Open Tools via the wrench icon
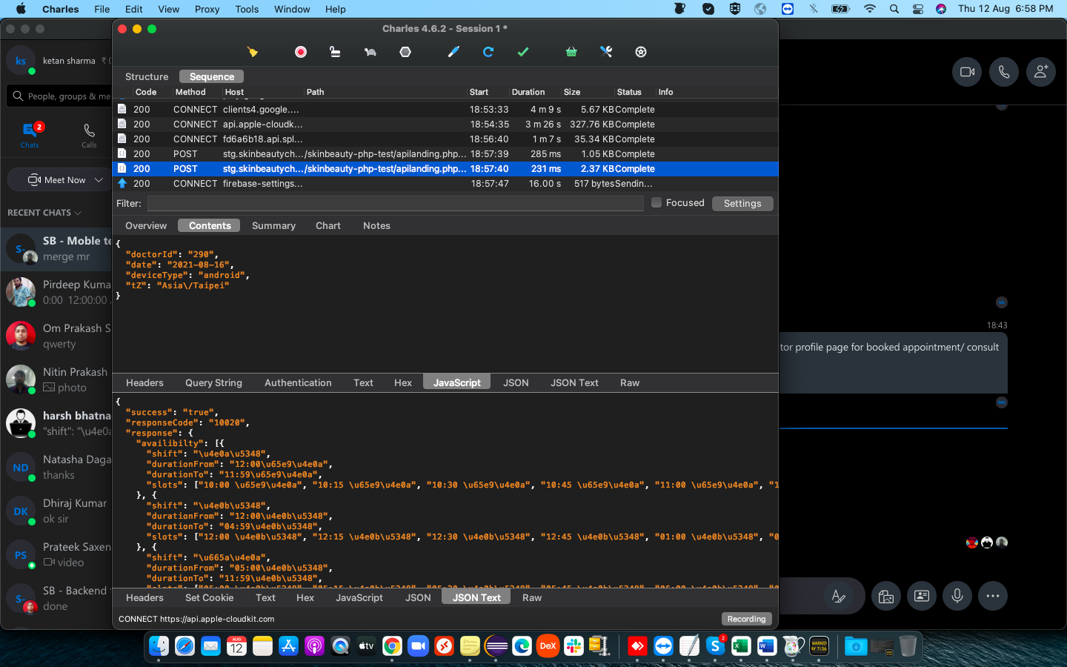 coord(606,52)
